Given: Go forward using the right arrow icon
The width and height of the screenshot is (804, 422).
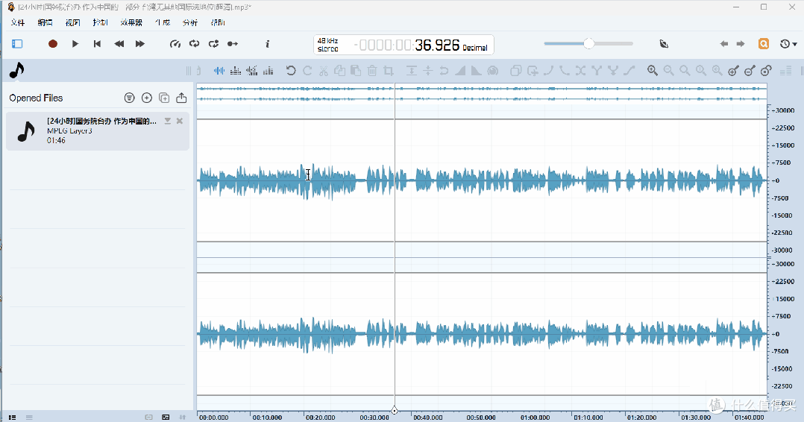Looking at the screenshot, I should 741,44.
